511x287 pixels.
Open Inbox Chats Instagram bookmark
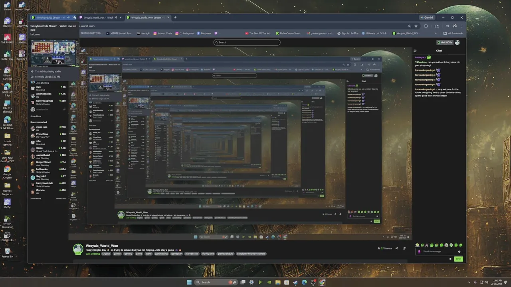[x=162, y=33]
